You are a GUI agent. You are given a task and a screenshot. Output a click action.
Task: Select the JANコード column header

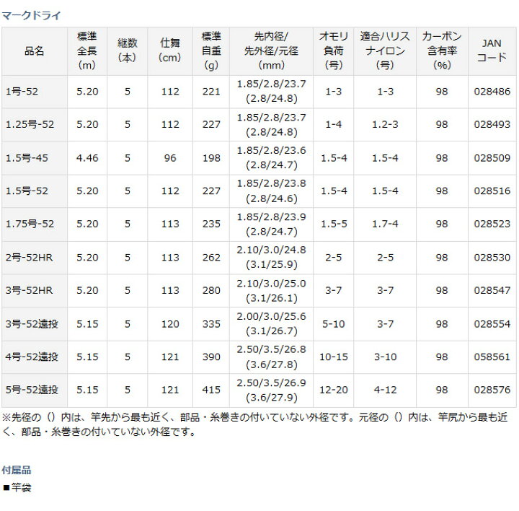pos(492,51)
